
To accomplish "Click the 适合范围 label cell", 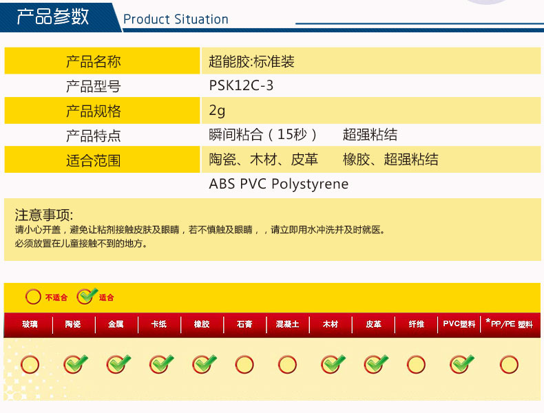I will (x=102, y=160).
